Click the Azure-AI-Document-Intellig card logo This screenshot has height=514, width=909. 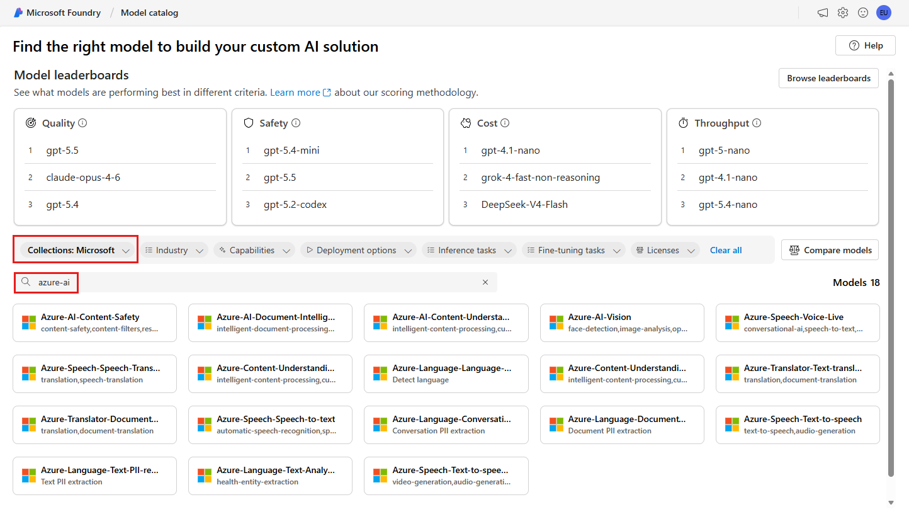coord(205,323)
